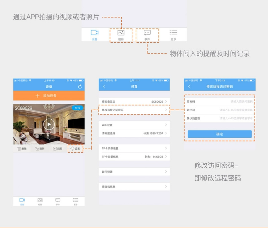The width and height of the screenshot is (268, 228).
Task: Tap the orange 添加设备 button
Action: (49, 96)
